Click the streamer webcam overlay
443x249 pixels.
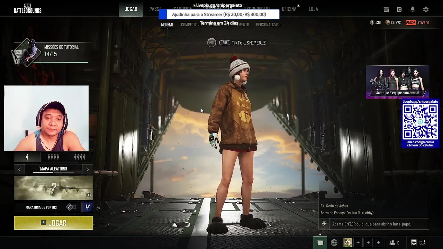(x=46, y=118)
